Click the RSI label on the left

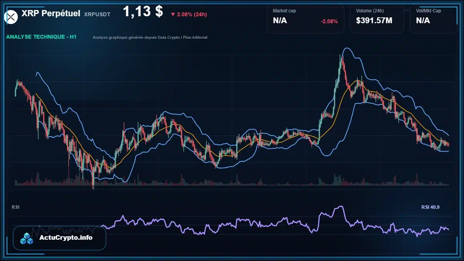(x=15, y=207)
